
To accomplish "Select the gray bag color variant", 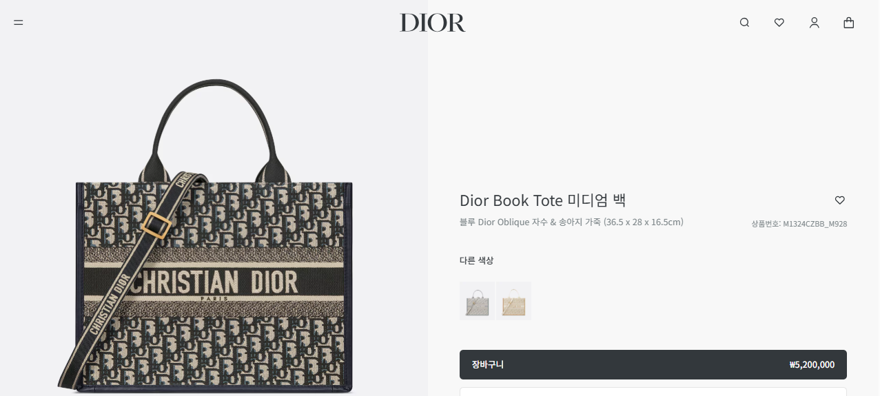I will tap(477, 301).
